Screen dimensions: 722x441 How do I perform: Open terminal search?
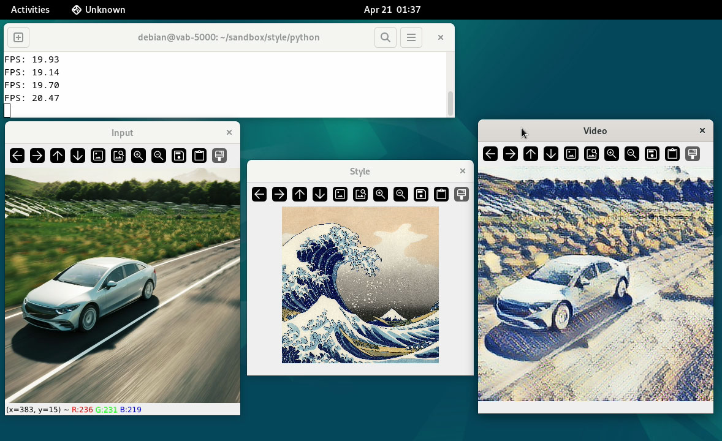tap(386, 37)
